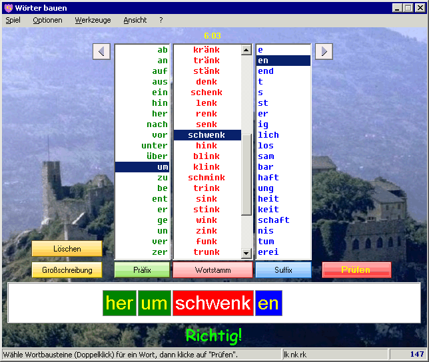Select prefix 'auf' in the green list
This screenshot has height=362, width=429.
[x=142, y=71]
